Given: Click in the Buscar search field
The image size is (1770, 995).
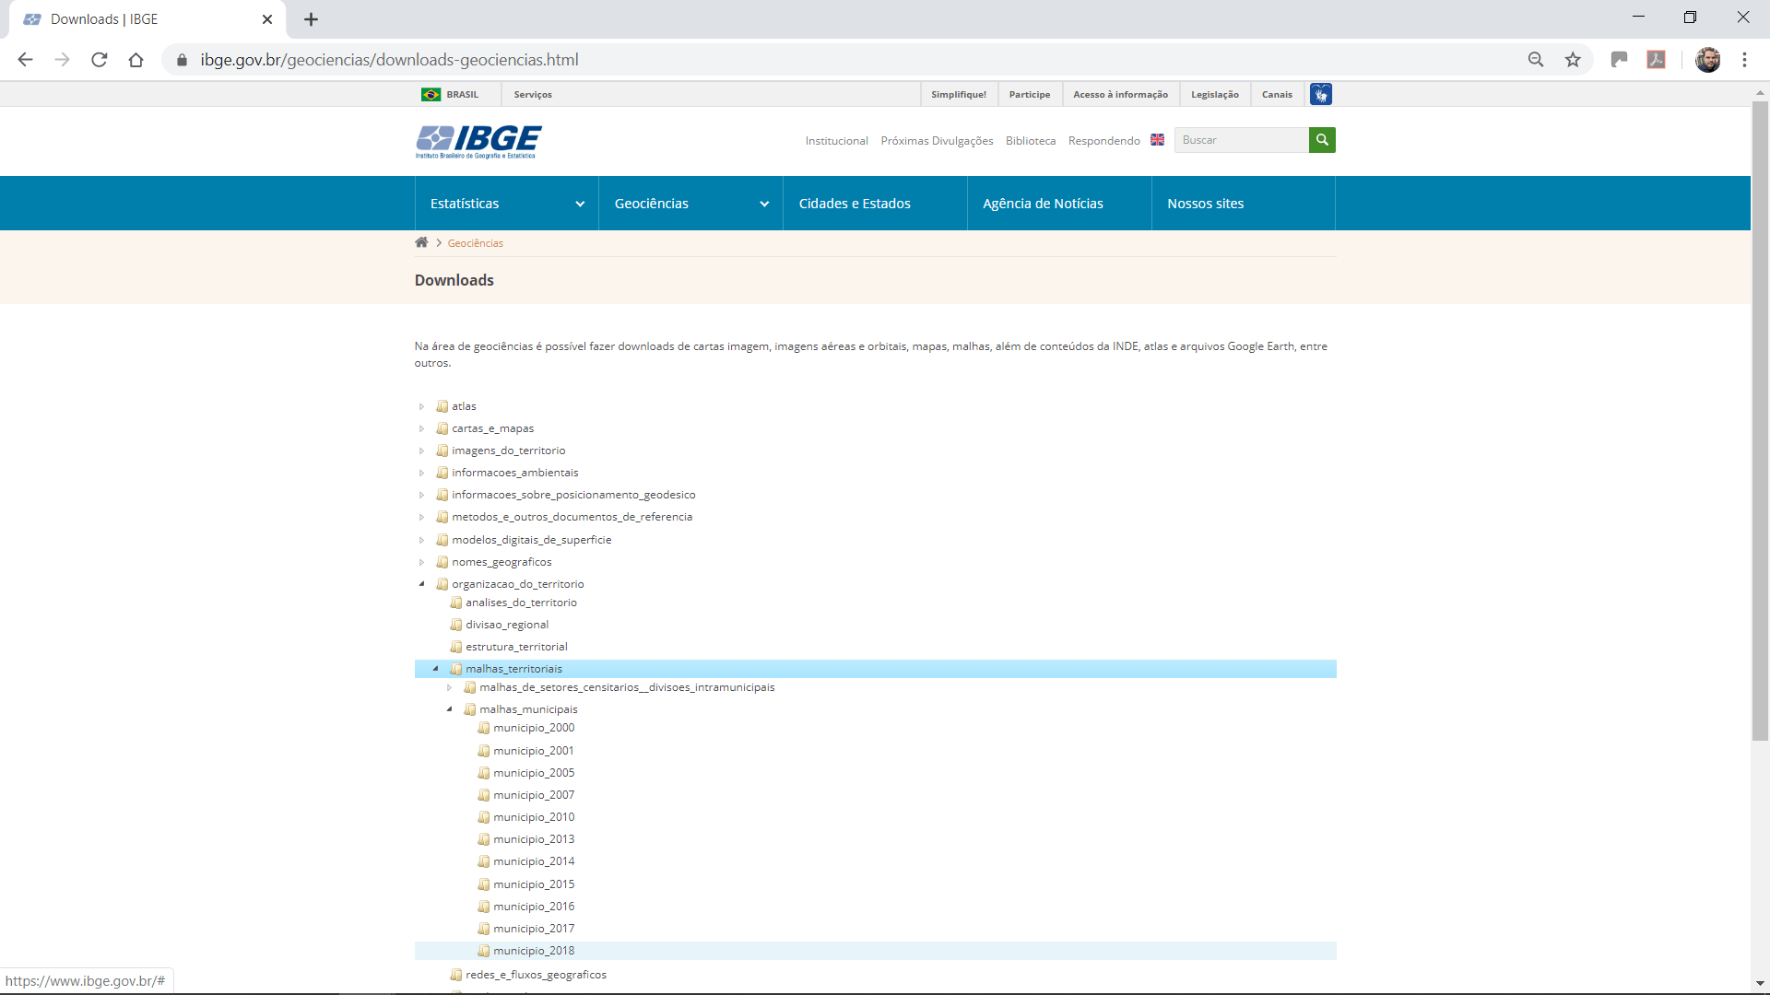Looking at the screenshot, I should tap(1241, 140).
